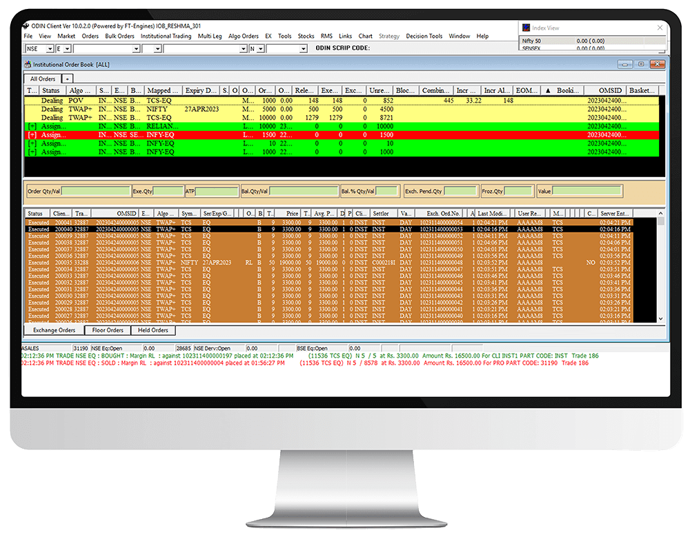The height and width of the screenshot is (539, 690).
Task: Click the Expiry D... column header
Action: (201, 90)
